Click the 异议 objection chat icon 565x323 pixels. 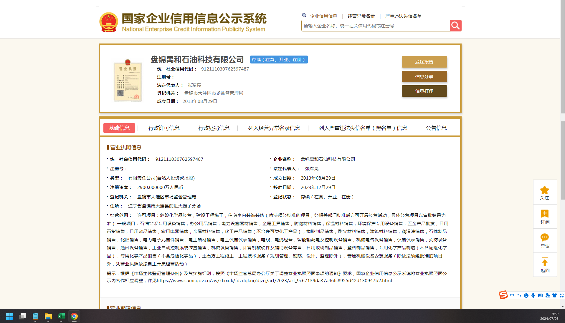(x=545, y=237)
